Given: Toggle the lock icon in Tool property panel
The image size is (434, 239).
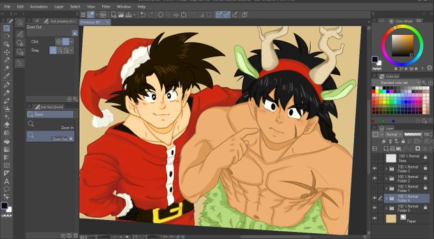Looking at the screenshot, I should click(x=75, y=33).
